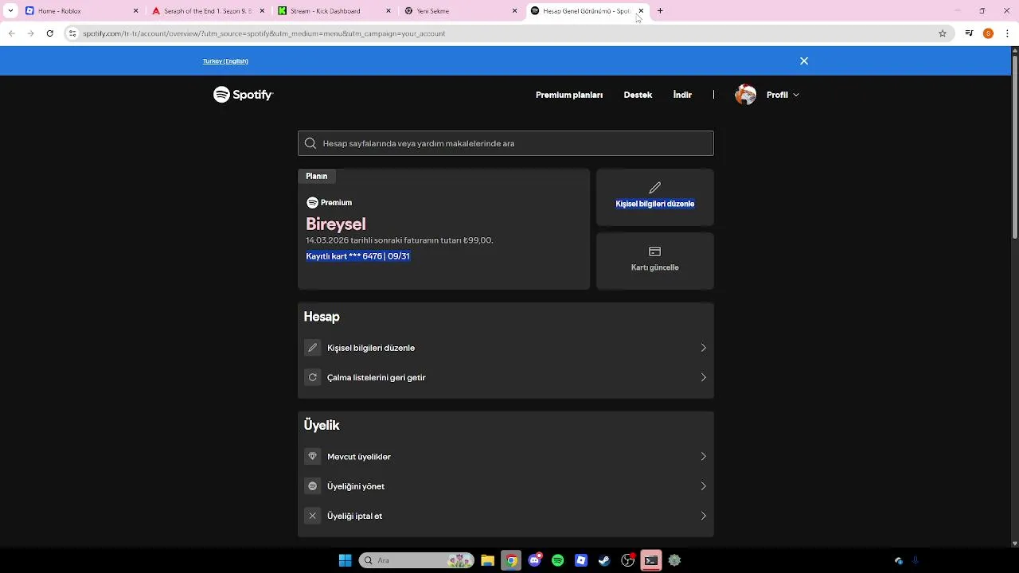The image size is (1019, 573).
Task: Expand the Profil dropdown
Action: [783, 95]
